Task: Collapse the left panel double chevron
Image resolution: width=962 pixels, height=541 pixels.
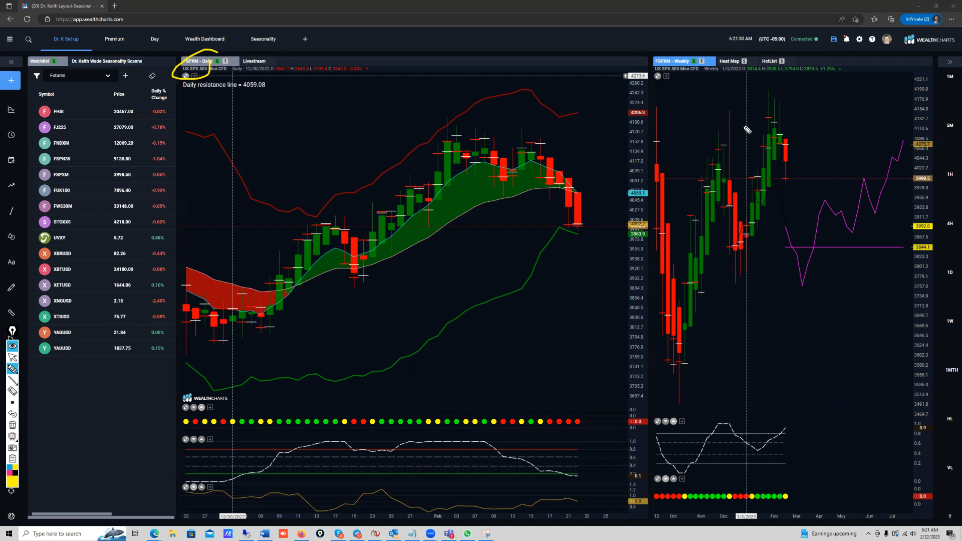Action: click(x=11, y=62)
